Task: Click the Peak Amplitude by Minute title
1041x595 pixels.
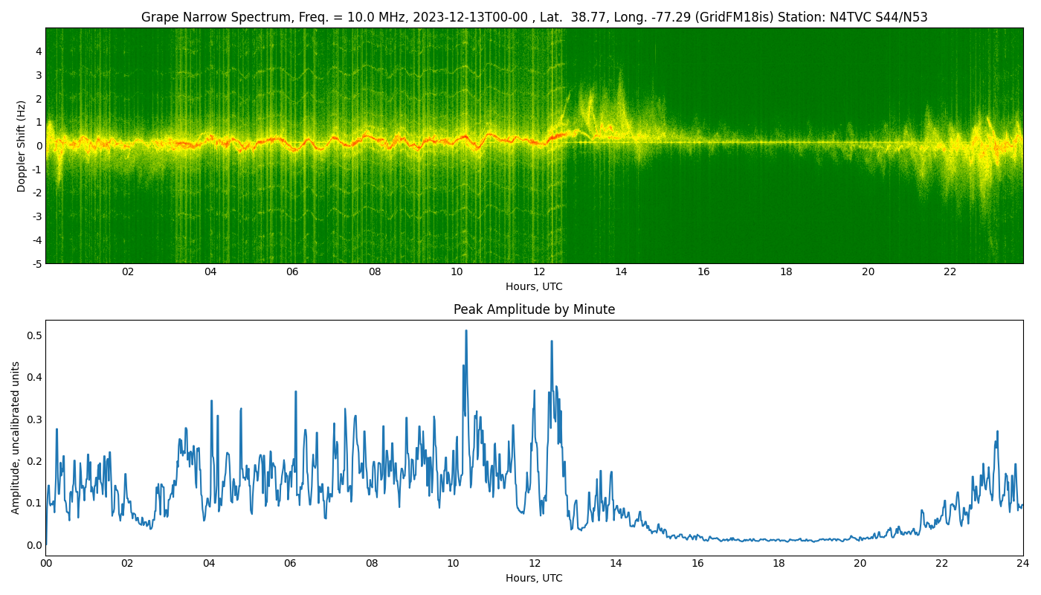Action: click(x=534, y=309)
